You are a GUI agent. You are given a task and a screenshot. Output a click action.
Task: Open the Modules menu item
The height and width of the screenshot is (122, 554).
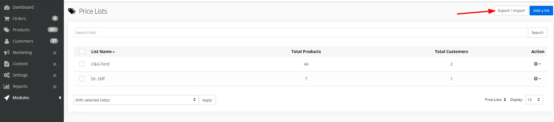pyautogui.click(x=21, y=98)
